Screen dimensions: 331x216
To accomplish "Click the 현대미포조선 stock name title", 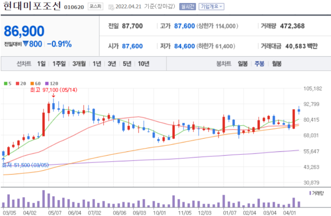I will tap(32, 6).
